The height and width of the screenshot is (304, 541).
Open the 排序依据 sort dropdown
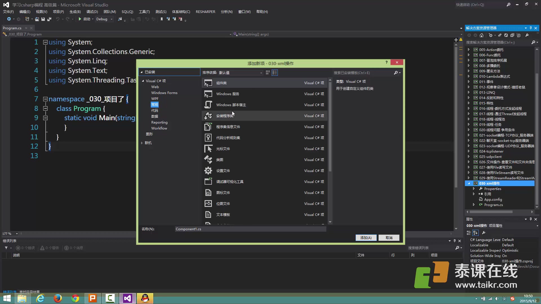coord(240,73)
